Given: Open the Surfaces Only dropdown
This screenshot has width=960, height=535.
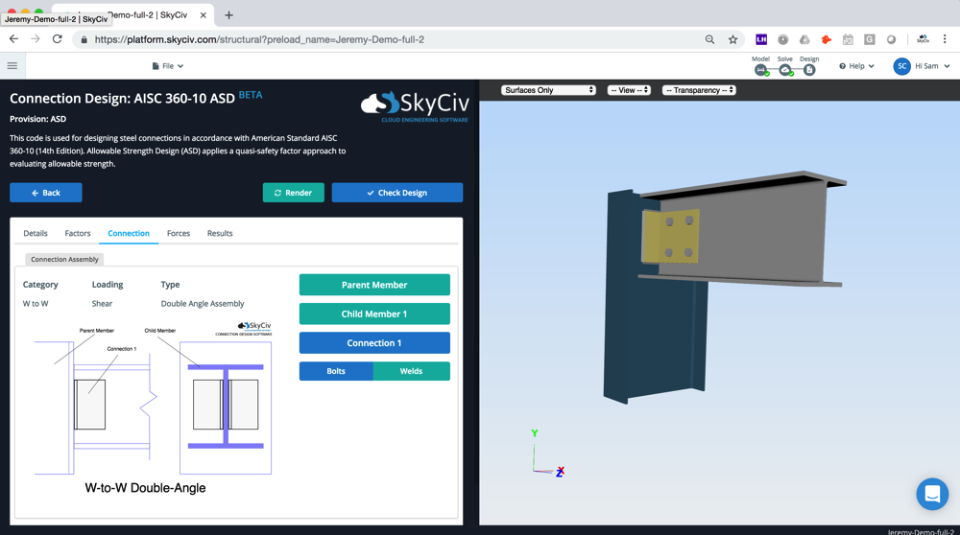Looking at the screenshot, I should (x=548, y=90).
